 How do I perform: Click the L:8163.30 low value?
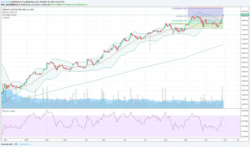tap(72, 5)
